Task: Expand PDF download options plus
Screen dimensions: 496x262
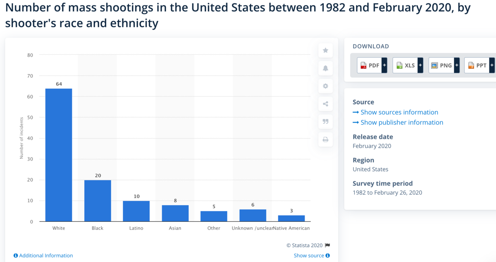Action: pos(384,65)
